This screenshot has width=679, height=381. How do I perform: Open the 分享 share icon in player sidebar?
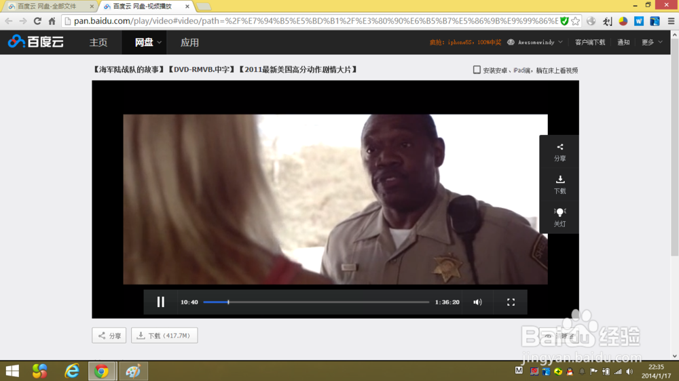(x=559, y=153)
